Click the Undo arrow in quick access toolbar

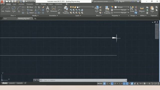pyautogui.click(x=27, y=1)
